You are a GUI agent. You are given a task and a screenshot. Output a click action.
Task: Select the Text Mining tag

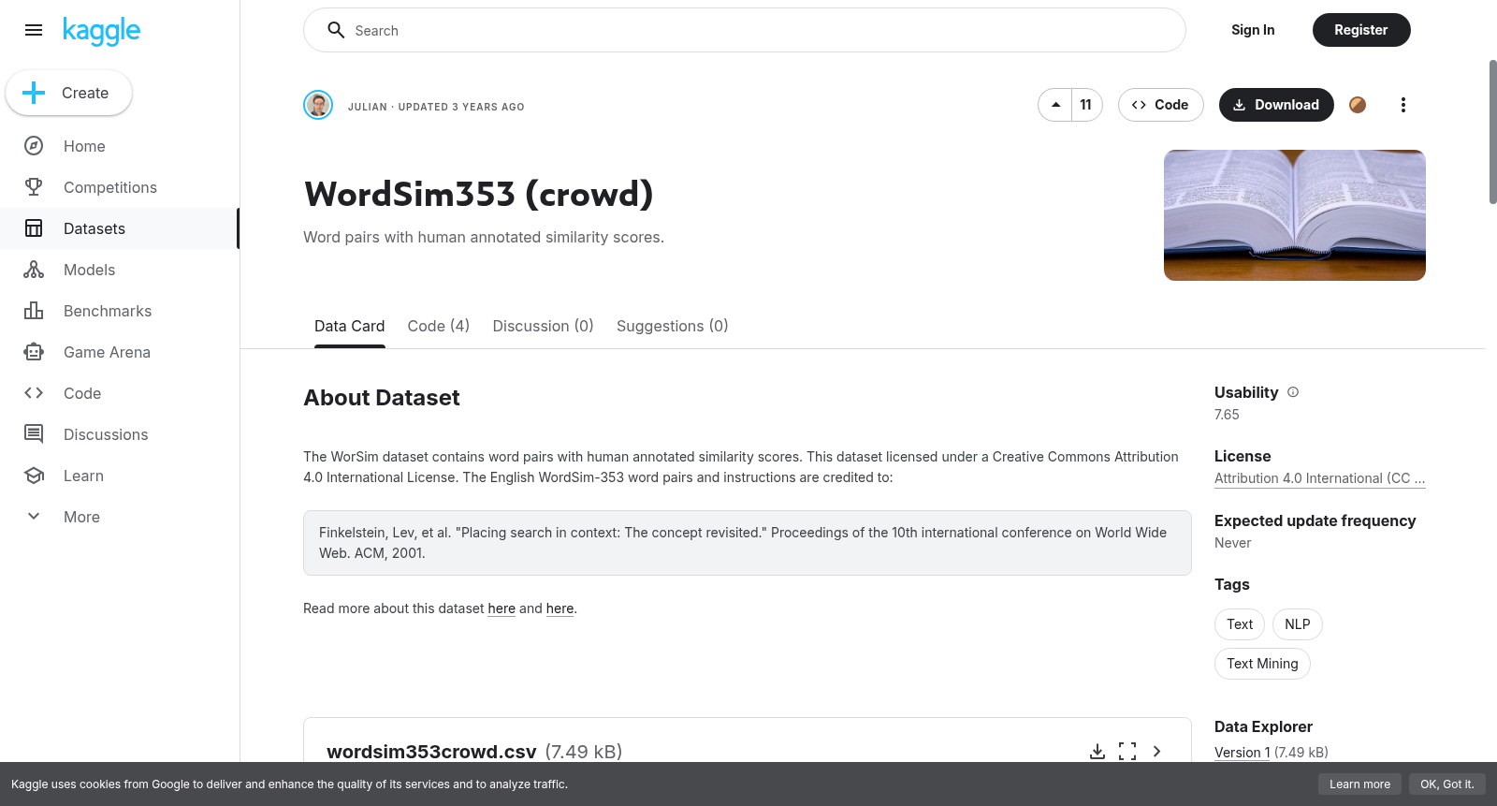point(1262,664)
